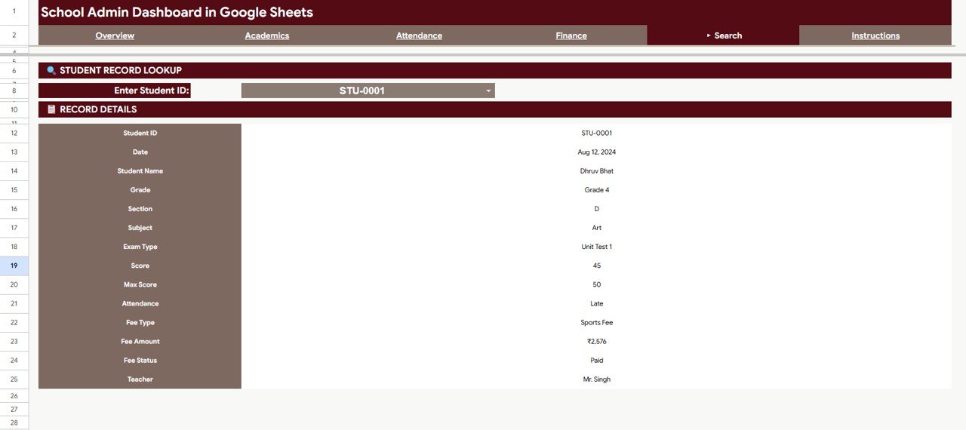The height and width of the screenshot is (430, 966).
Task: Expand the Student ID dropdown arrow
Action: [x=488, y=91]
